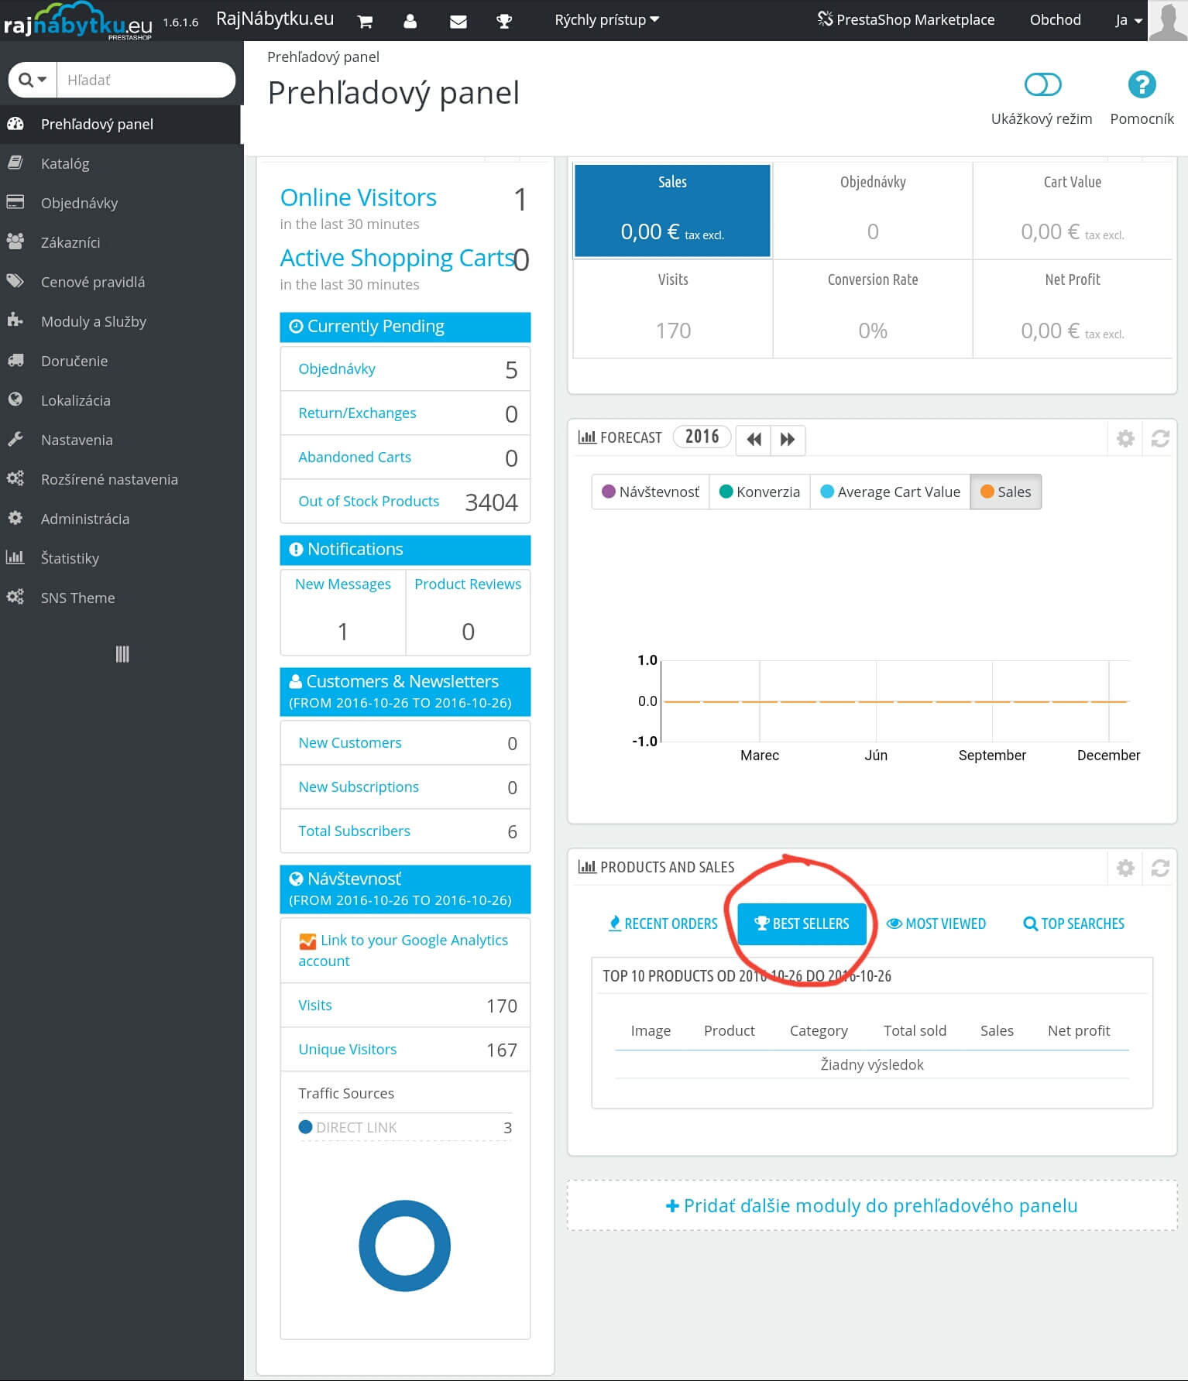Switch to the Most Viewed tab
The height and width of the screenshot is (1381, 1188).
point(936,924)
